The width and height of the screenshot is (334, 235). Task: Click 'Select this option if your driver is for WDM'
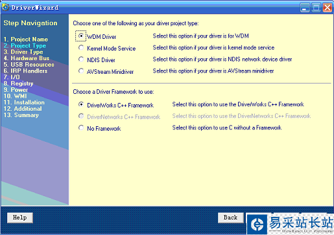pyautogui.click(x=201, y=36)
